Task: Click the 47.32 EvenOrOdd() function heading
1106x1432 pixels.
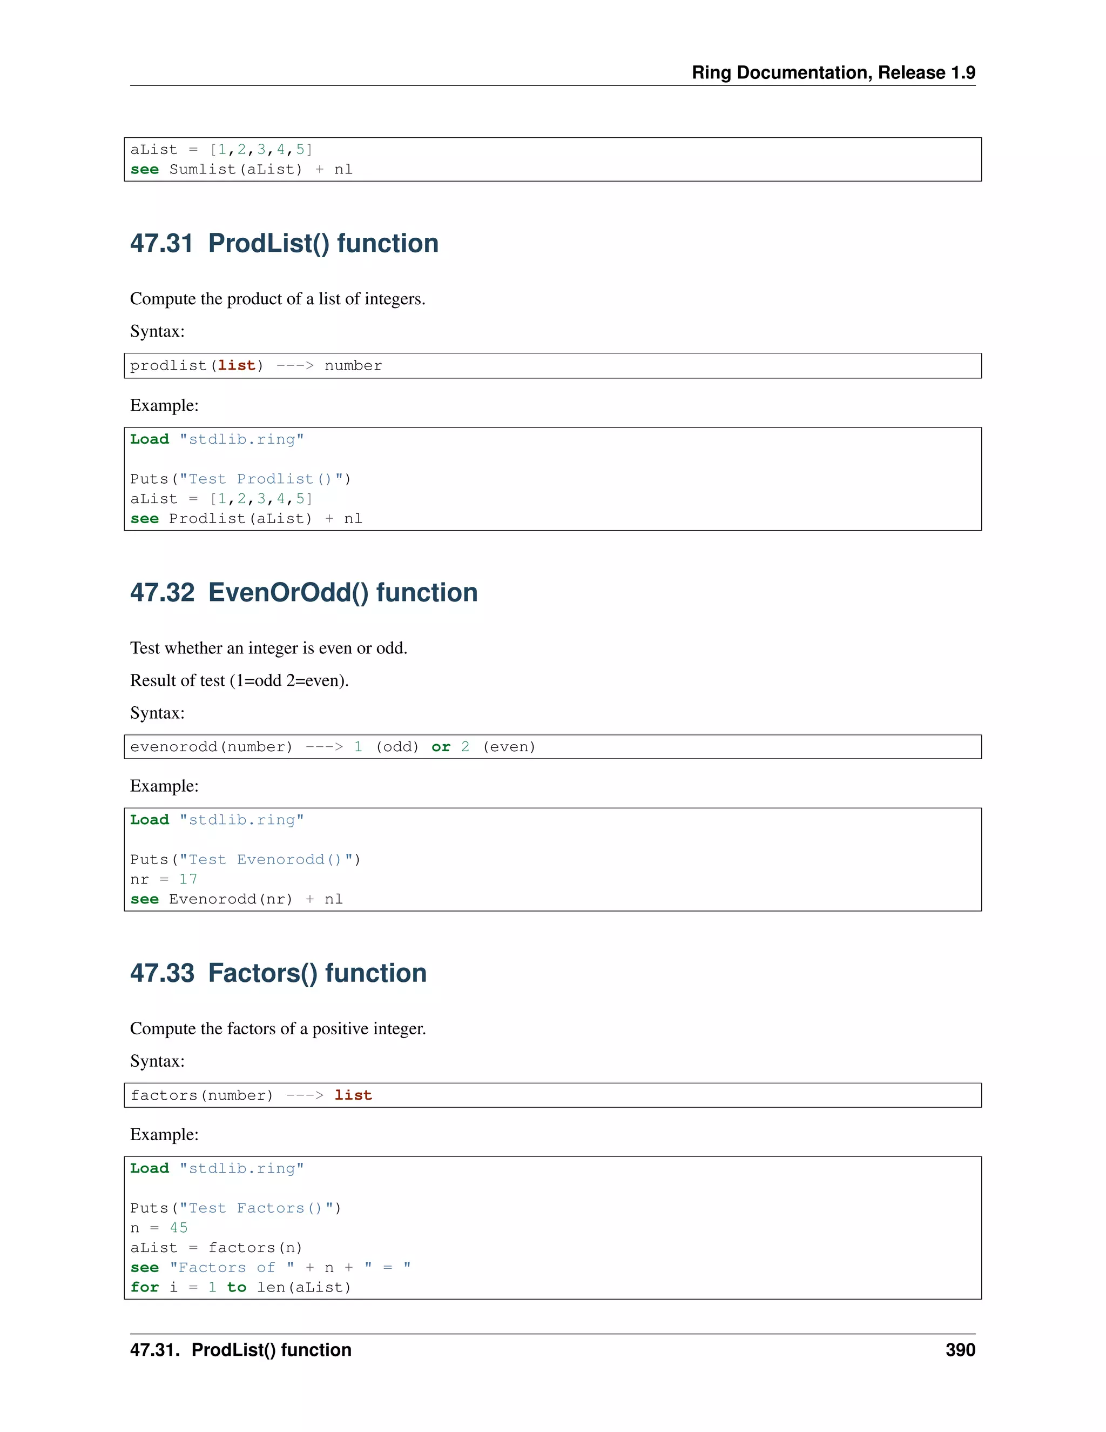Action: 304,593
